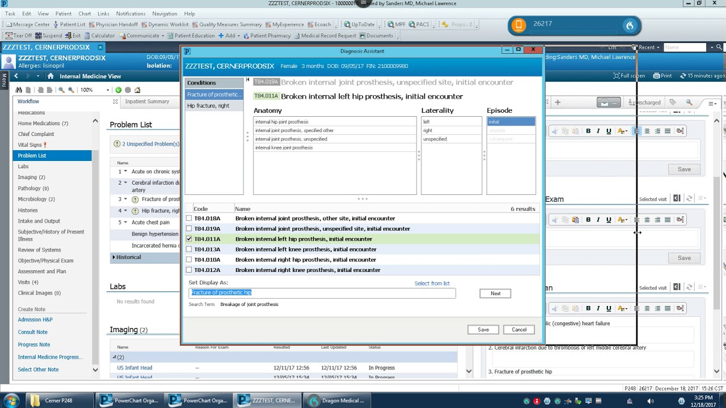Screen dimensions: 726x408
Task: Save the diagnosis in Diagnosis Assistant
Action: click(483, 330)
